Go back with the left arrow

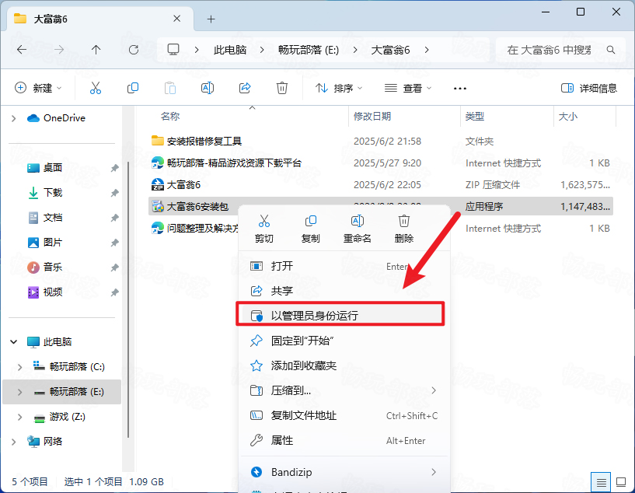point(22,50)
